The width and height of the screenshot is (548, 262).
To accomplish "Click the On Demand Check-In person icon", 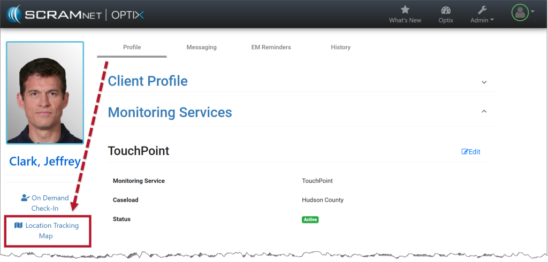I will pos(25,198).
